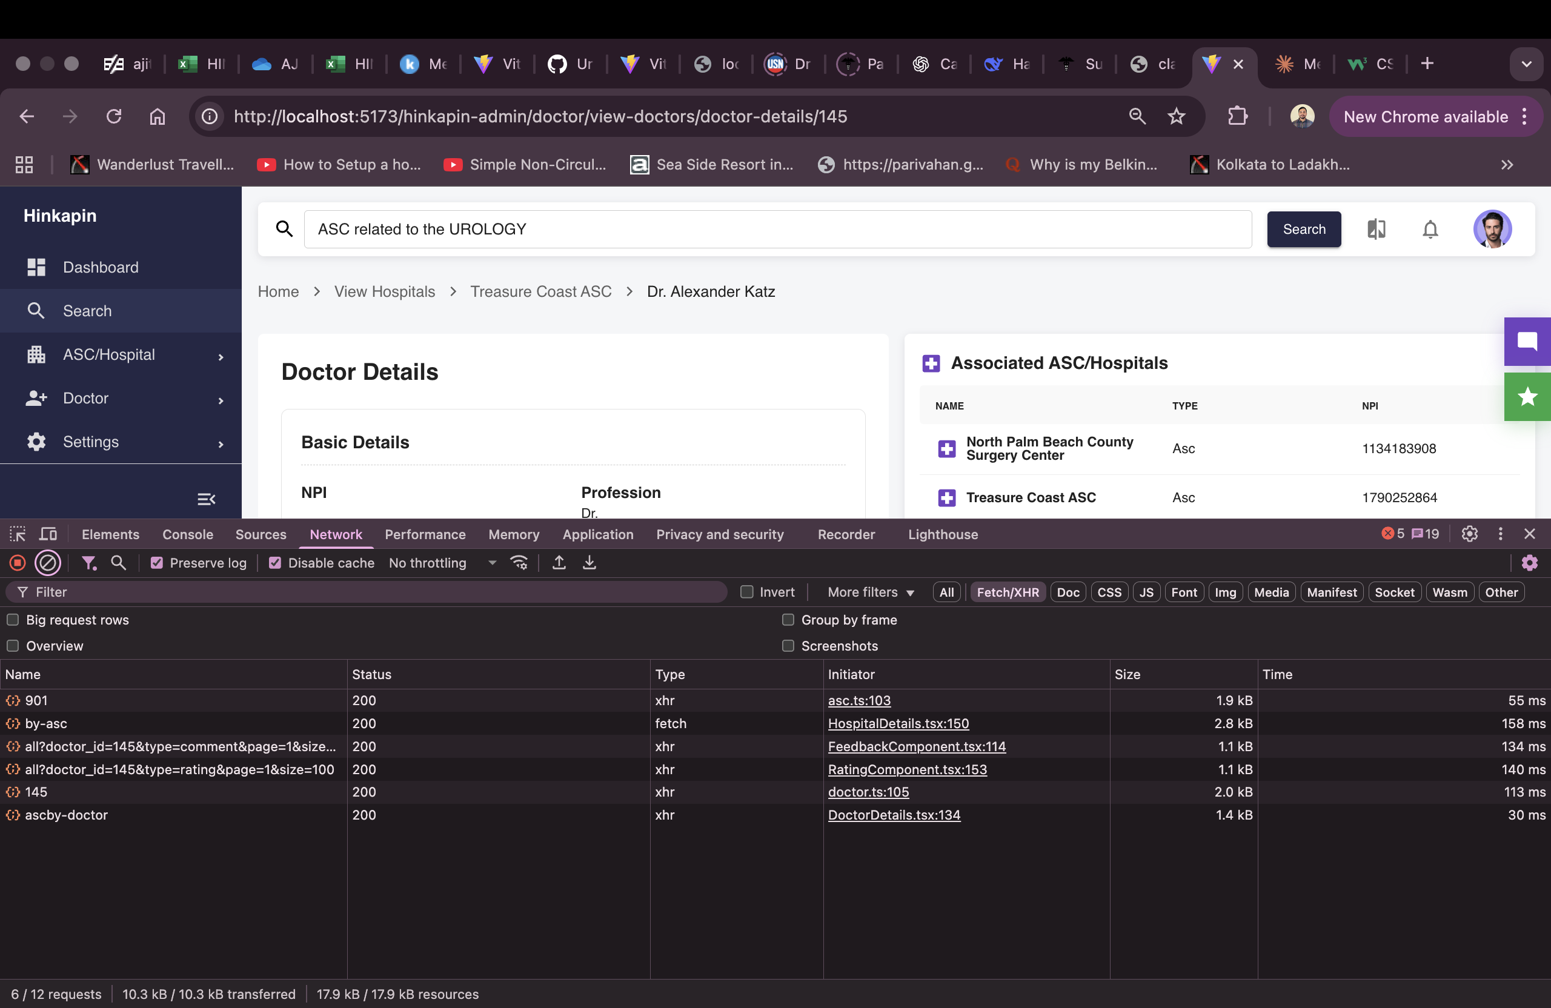Click the notification bell icon
The height and width of the screenshot is (1008, 1551).
coord(1430,230)
